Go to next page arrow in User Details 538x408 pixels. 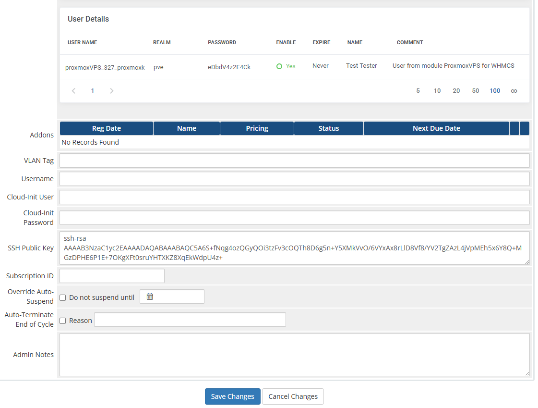coord(111,91)
